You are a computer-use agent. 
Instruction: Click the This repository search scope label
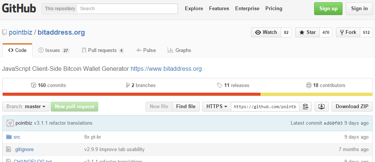[x=60, y=9]
